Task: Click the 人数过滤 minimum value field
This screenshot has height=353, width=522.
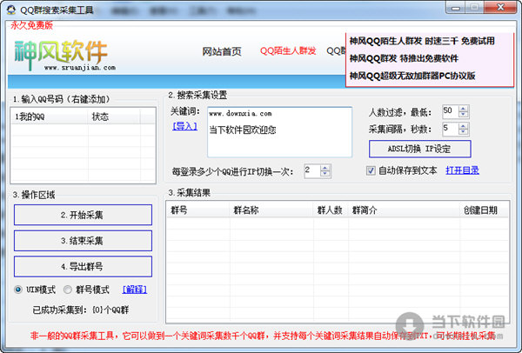Action: (x=451, y=111)
